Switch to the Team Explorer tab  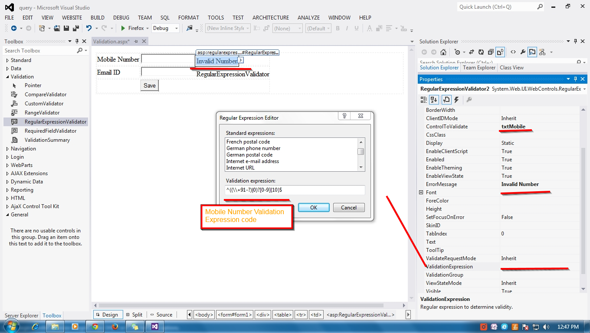479,68
